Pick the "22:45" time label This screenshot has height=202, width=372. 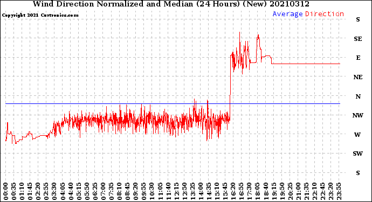tap(323, 191)
